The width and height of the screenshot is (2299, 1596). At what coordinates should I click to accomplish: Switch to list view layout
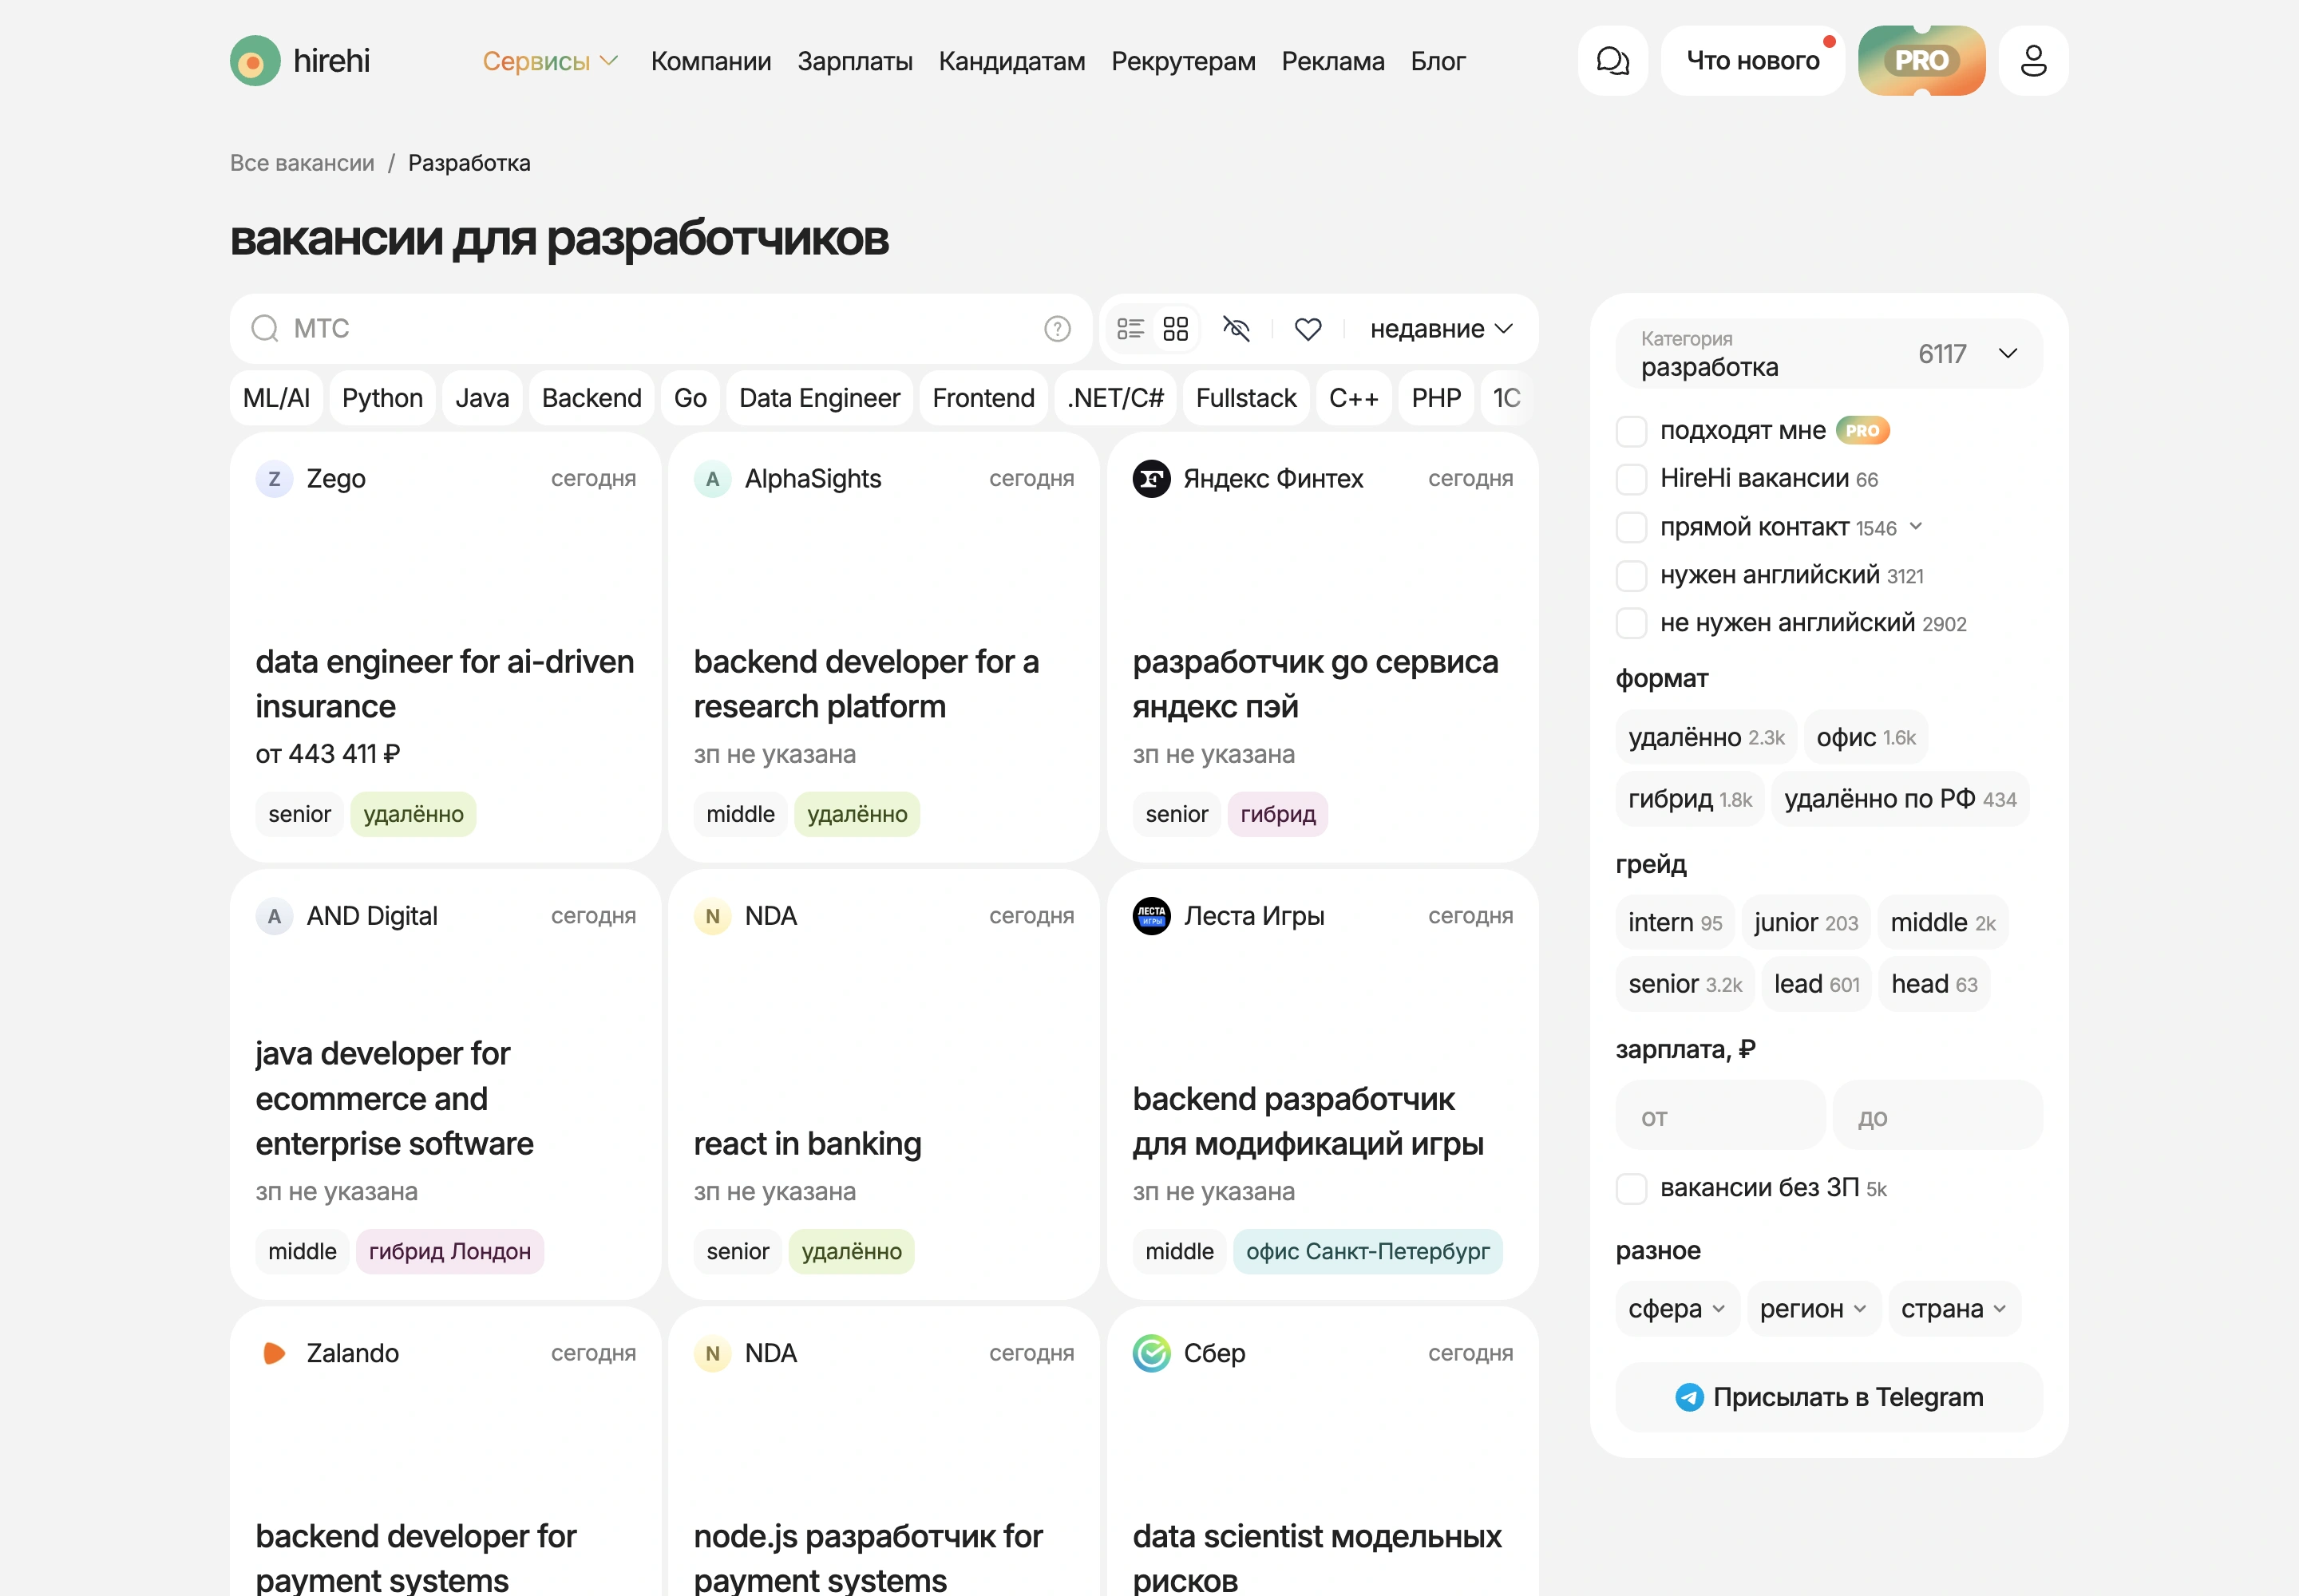tap(1130, 328)
